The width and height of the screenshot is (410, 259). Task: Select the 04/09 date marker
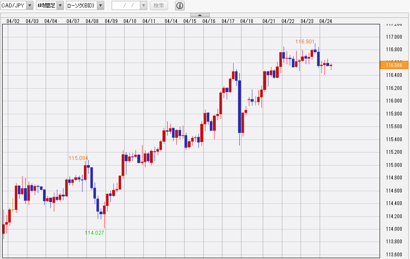[x=111, y=21]
